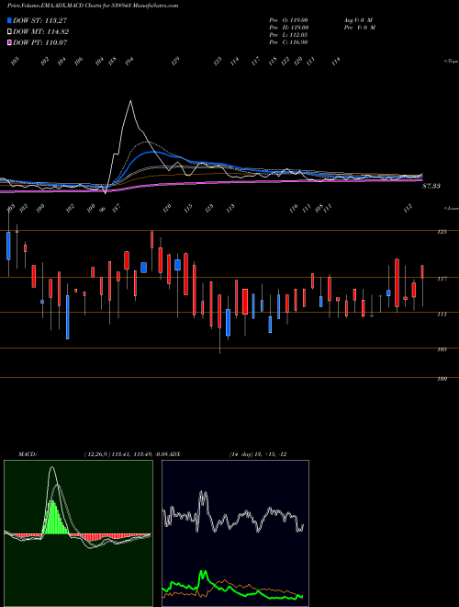Select the 'DOW ST: 113.27' legend text

coord(40,21)
